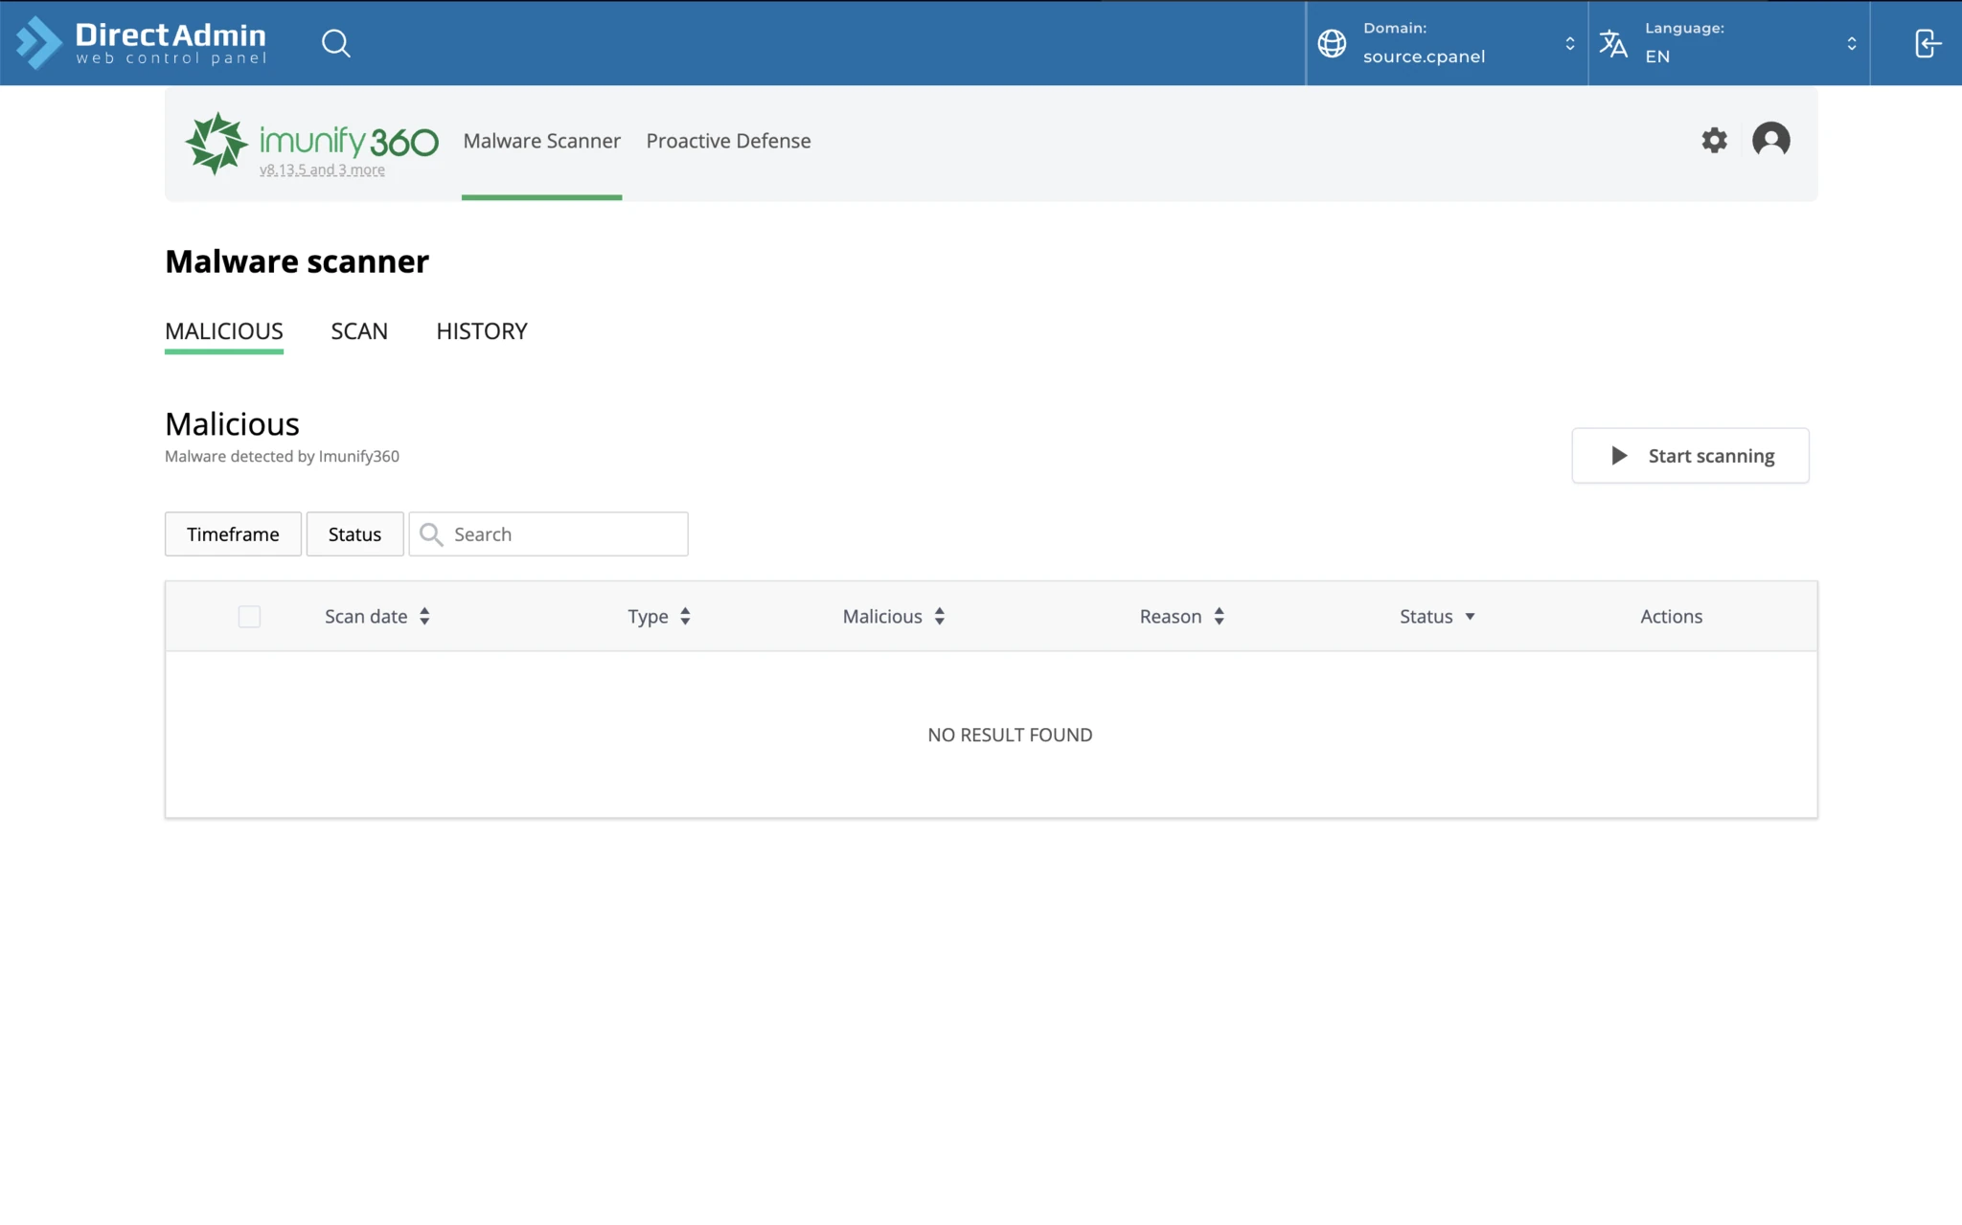The image size is (1962, 1225).
Task: Open the Status filter dropdown
Action: pyautogui.click(x=354, y=534)
